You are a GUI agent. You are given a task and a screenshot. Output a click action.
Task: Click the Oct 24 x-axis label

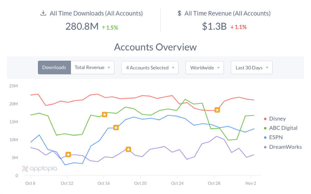(x=177, y=183)
